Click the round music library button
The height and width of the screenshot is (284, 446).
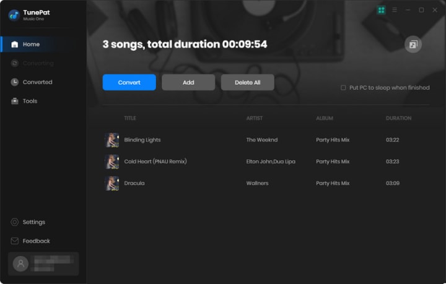click(x=413, y=45)
